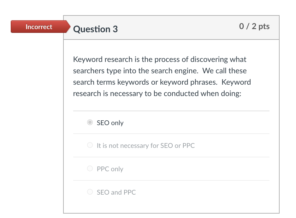This screenshot has width=296, height=218.
Task: Click the red Incorrect ribbon badge
Action: (x=38, y=27)
